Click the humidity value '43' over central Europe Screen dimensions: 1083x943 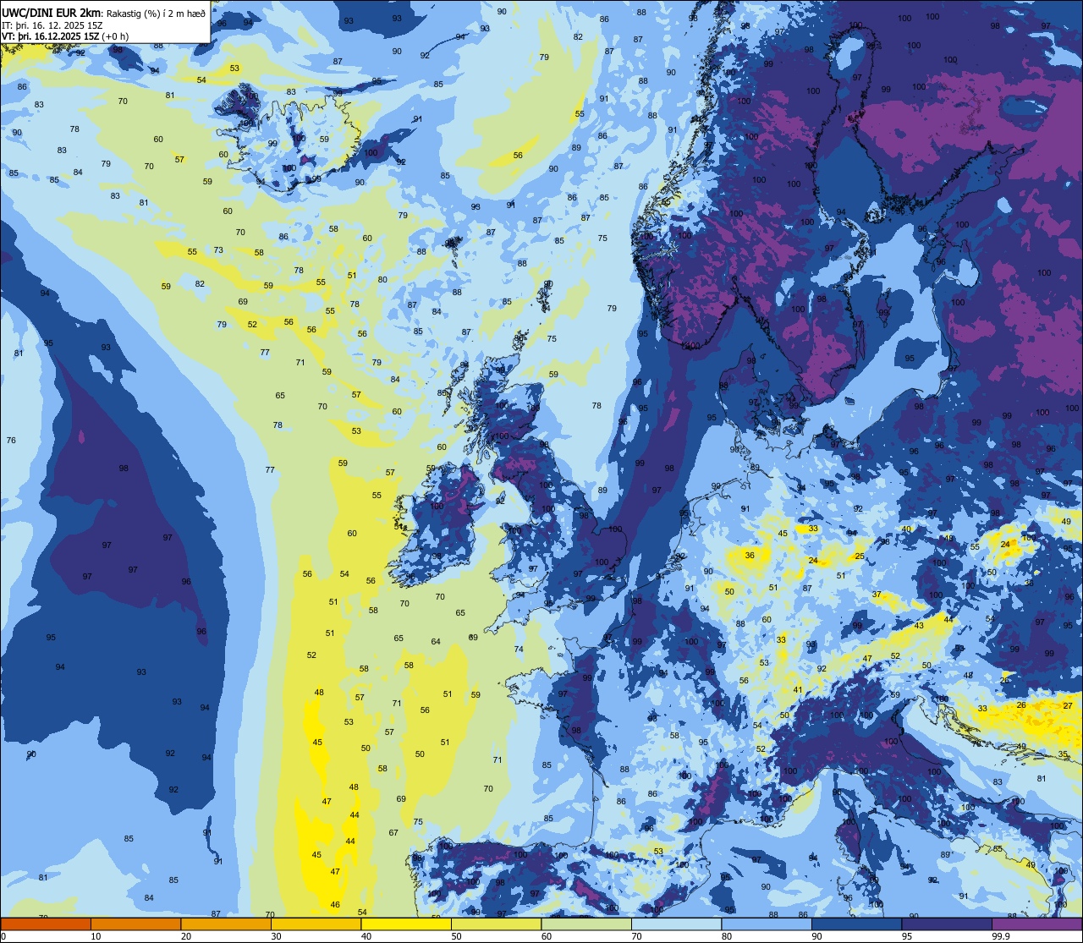(919, 626)
